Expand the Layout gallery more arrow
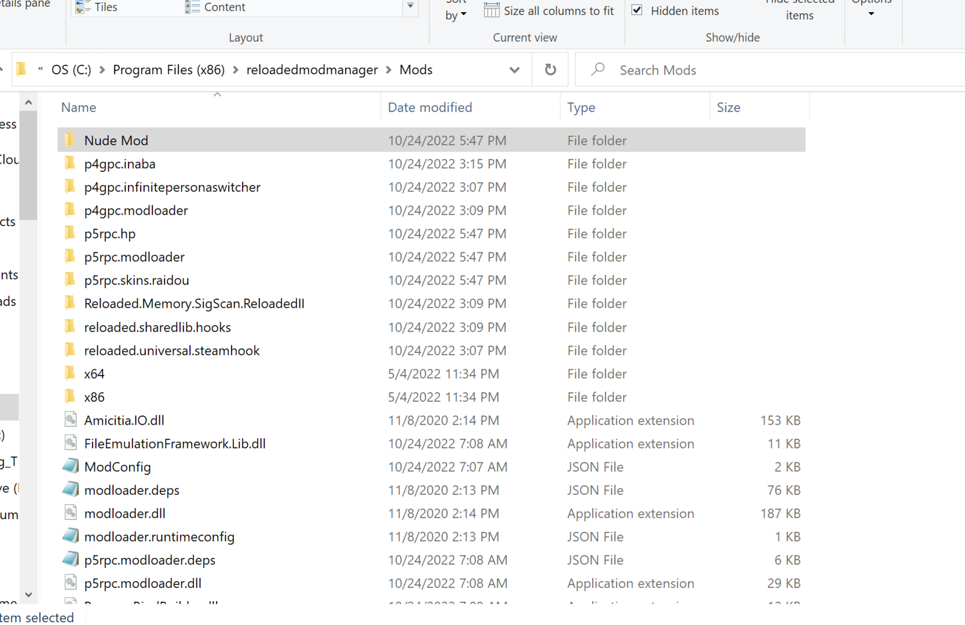 click(x=410, y=6)
